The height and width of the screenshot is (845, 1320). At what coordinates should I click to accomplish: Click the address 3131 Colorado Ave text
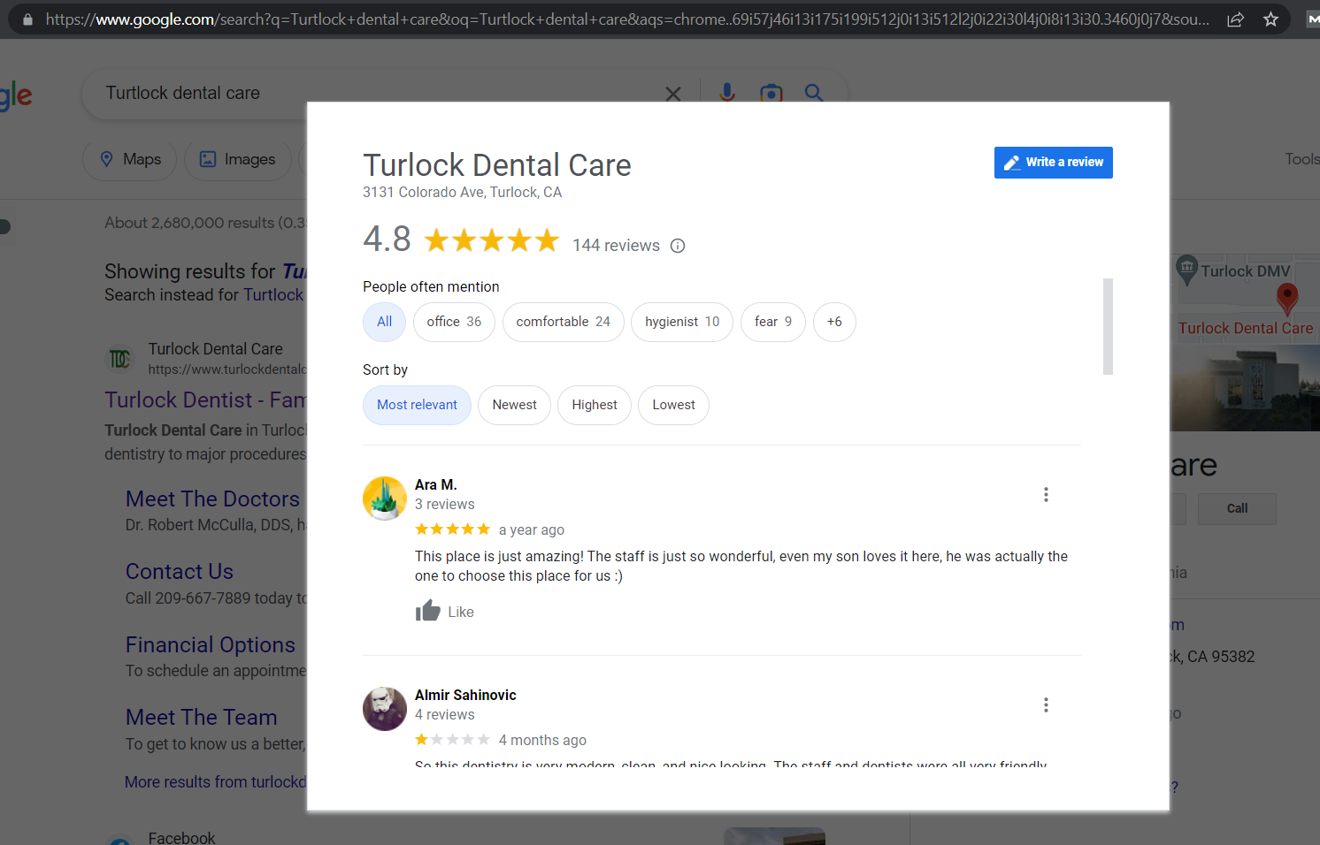462,193
